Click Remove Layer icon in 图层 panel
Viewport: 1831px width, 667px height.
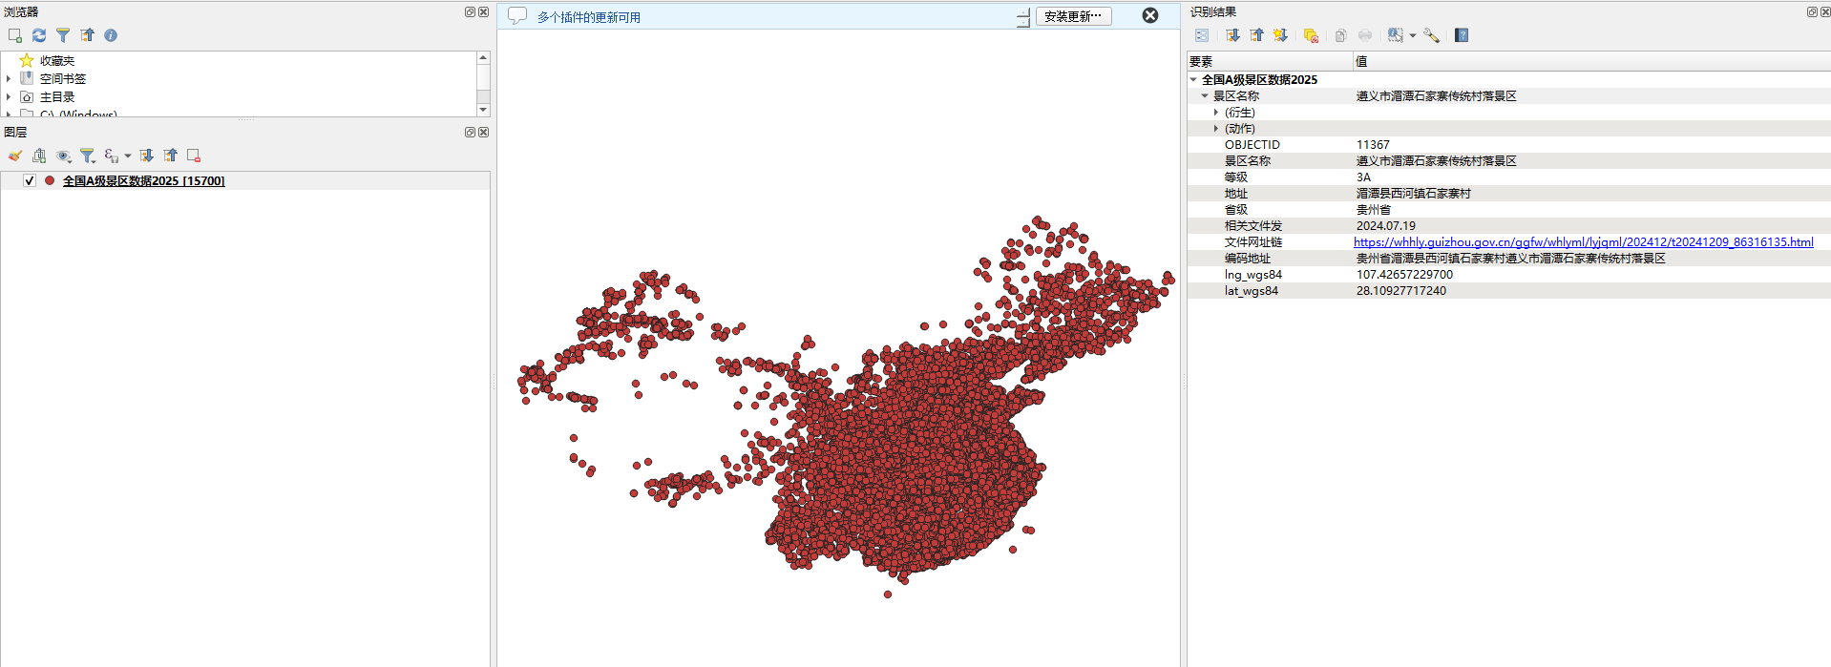tap(194, 156)
